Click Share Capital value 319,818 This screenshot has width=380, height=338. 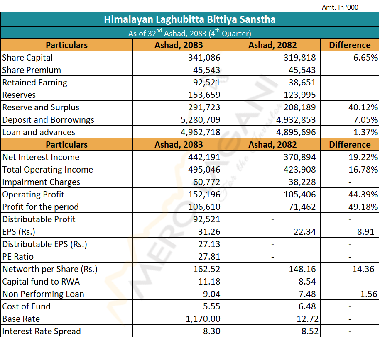(299, 58)
